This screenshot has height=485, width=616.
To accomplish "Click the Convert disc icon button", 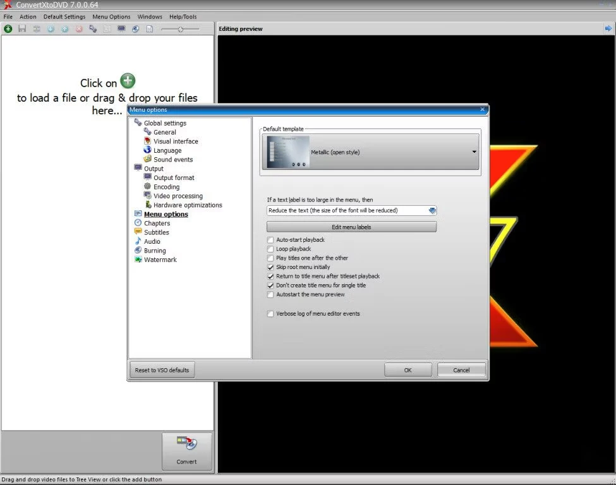I will pyautogui.click(x=186, y=450).
